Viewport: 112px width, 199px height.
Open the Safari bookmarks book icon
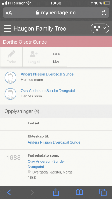[x=79, y=193]
